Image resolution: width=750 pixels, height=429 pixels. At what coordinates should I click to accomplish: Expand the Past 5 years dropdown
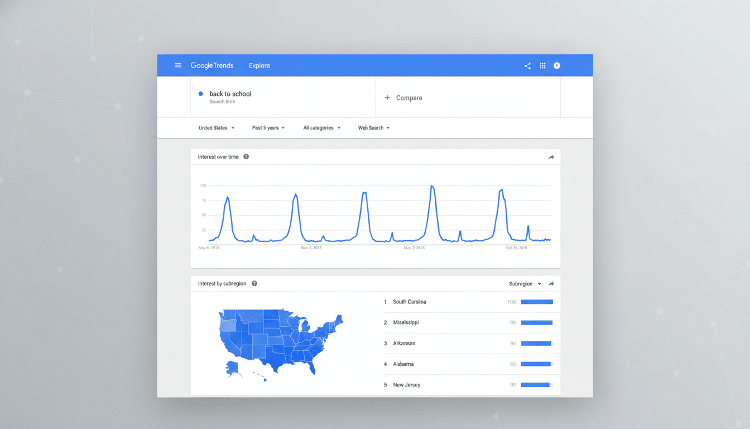pyautogui.click(x=268, y=128)
